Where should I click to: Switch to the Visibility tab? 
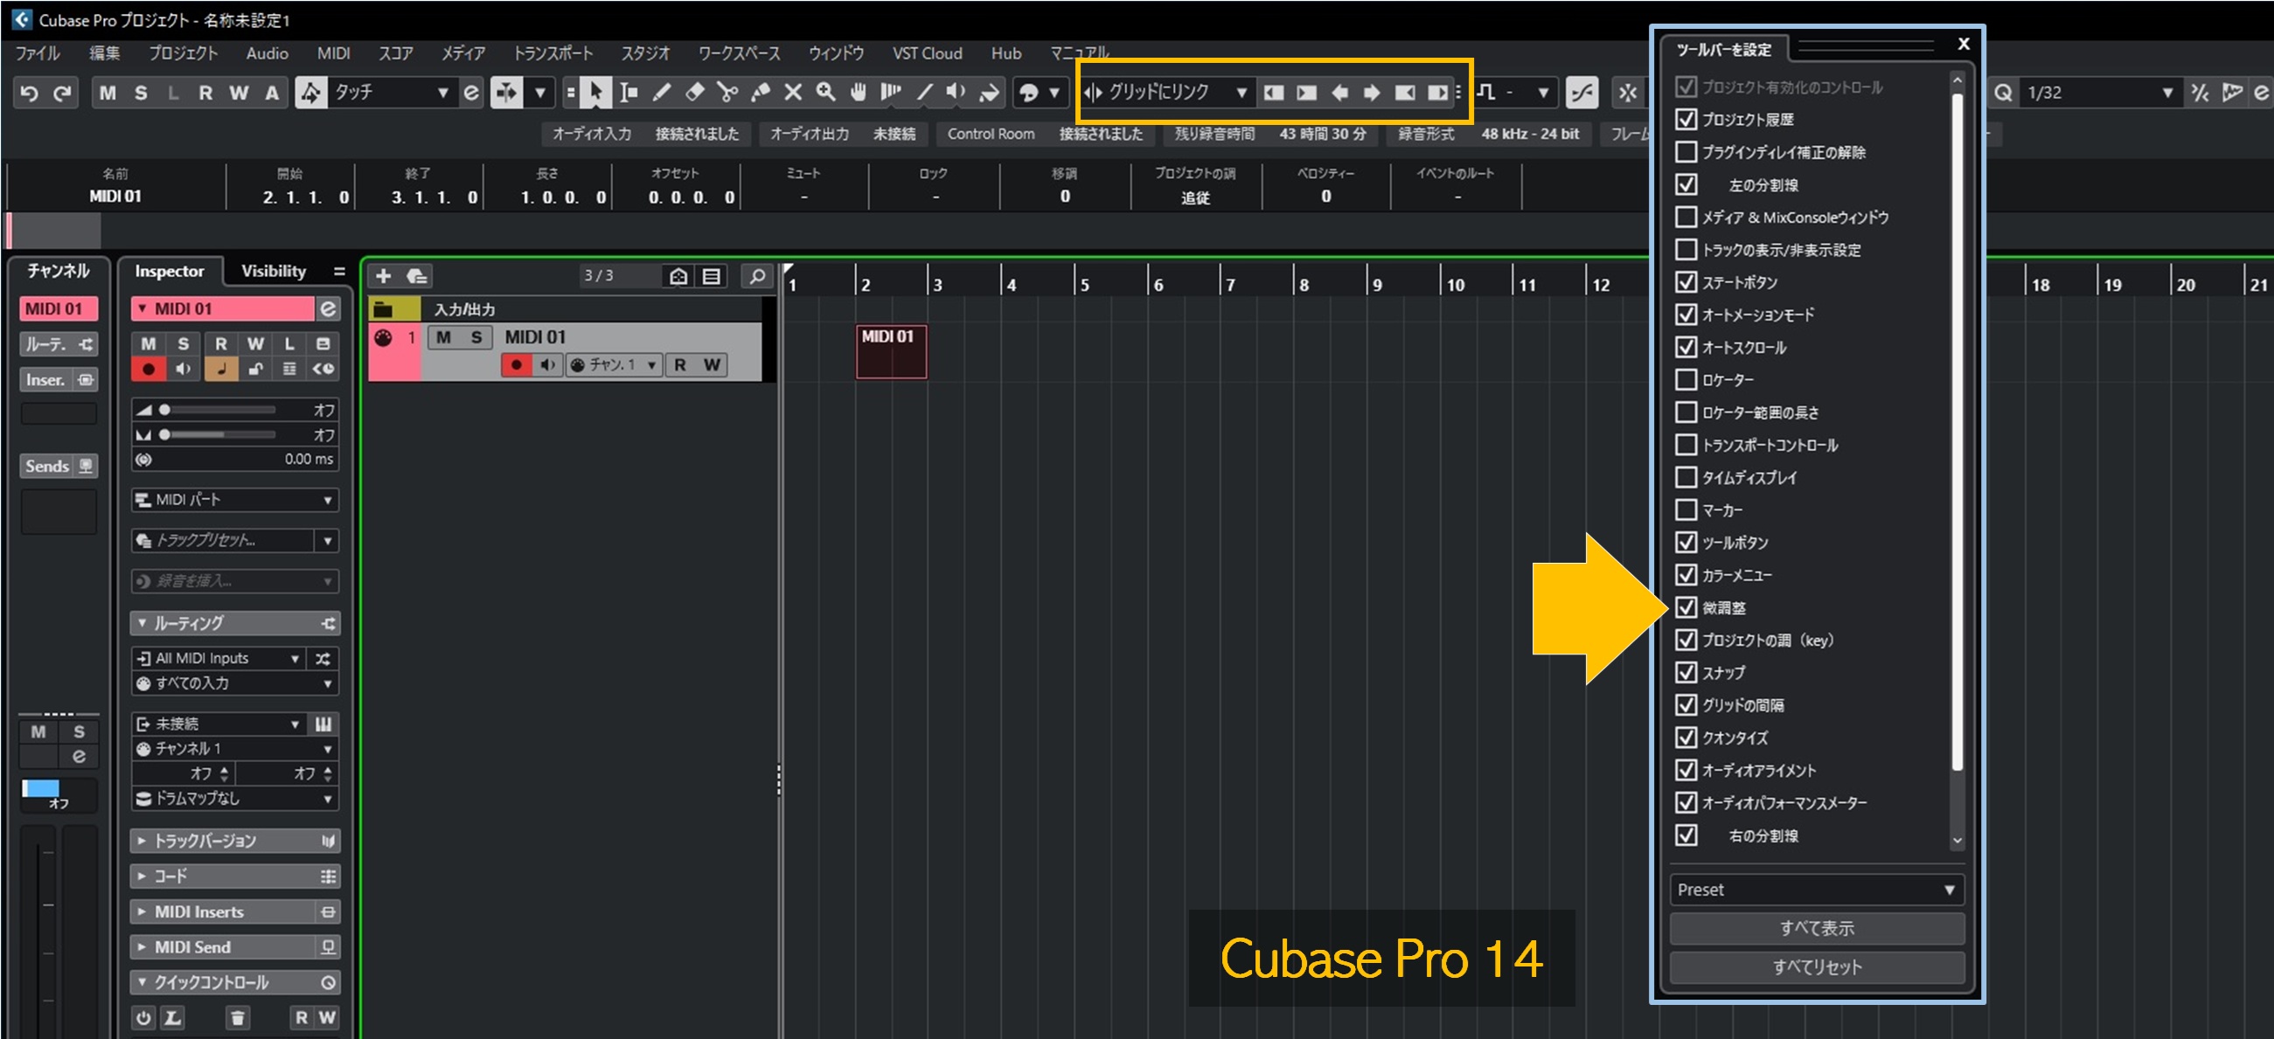[273, 271]
